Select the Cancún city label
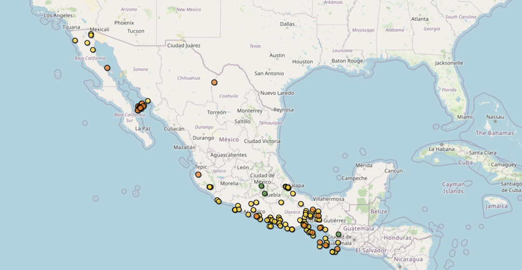The width and height of the screenshot is (522, 270). point(394,171)
